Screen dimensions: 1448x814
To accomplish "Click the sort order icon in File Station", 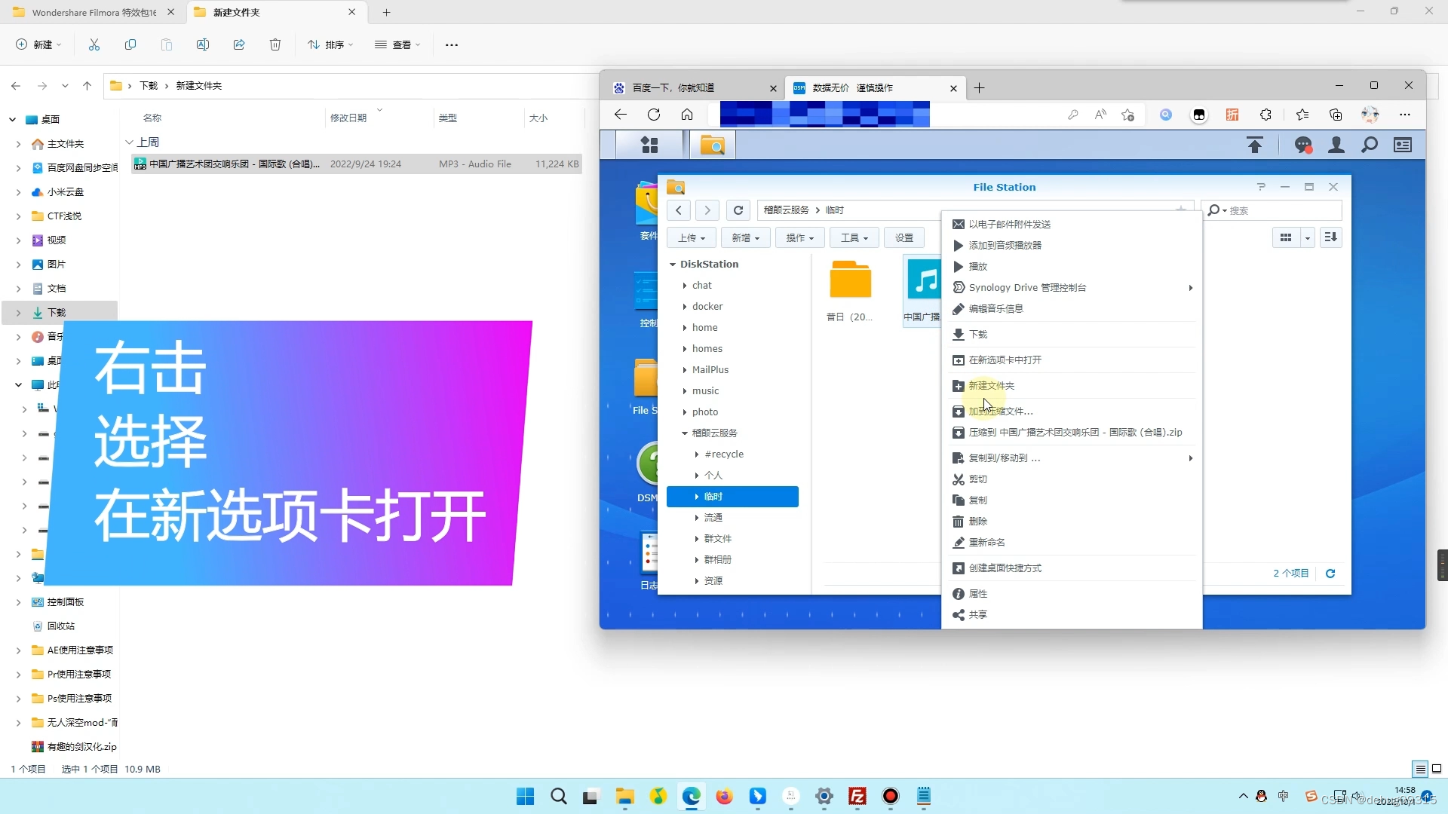I will click(1331, 237).
